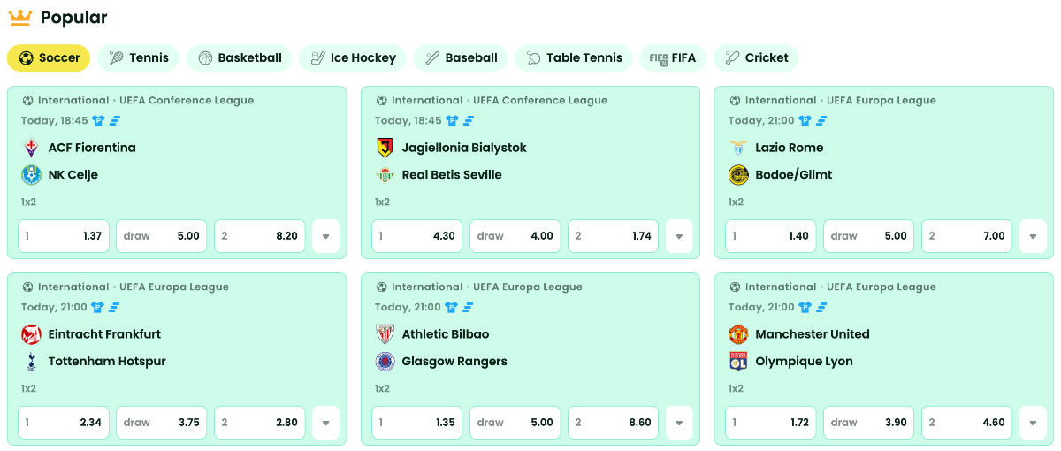Bet on Bodoe/Glimt win at 7.00

[x=967, y=236]
